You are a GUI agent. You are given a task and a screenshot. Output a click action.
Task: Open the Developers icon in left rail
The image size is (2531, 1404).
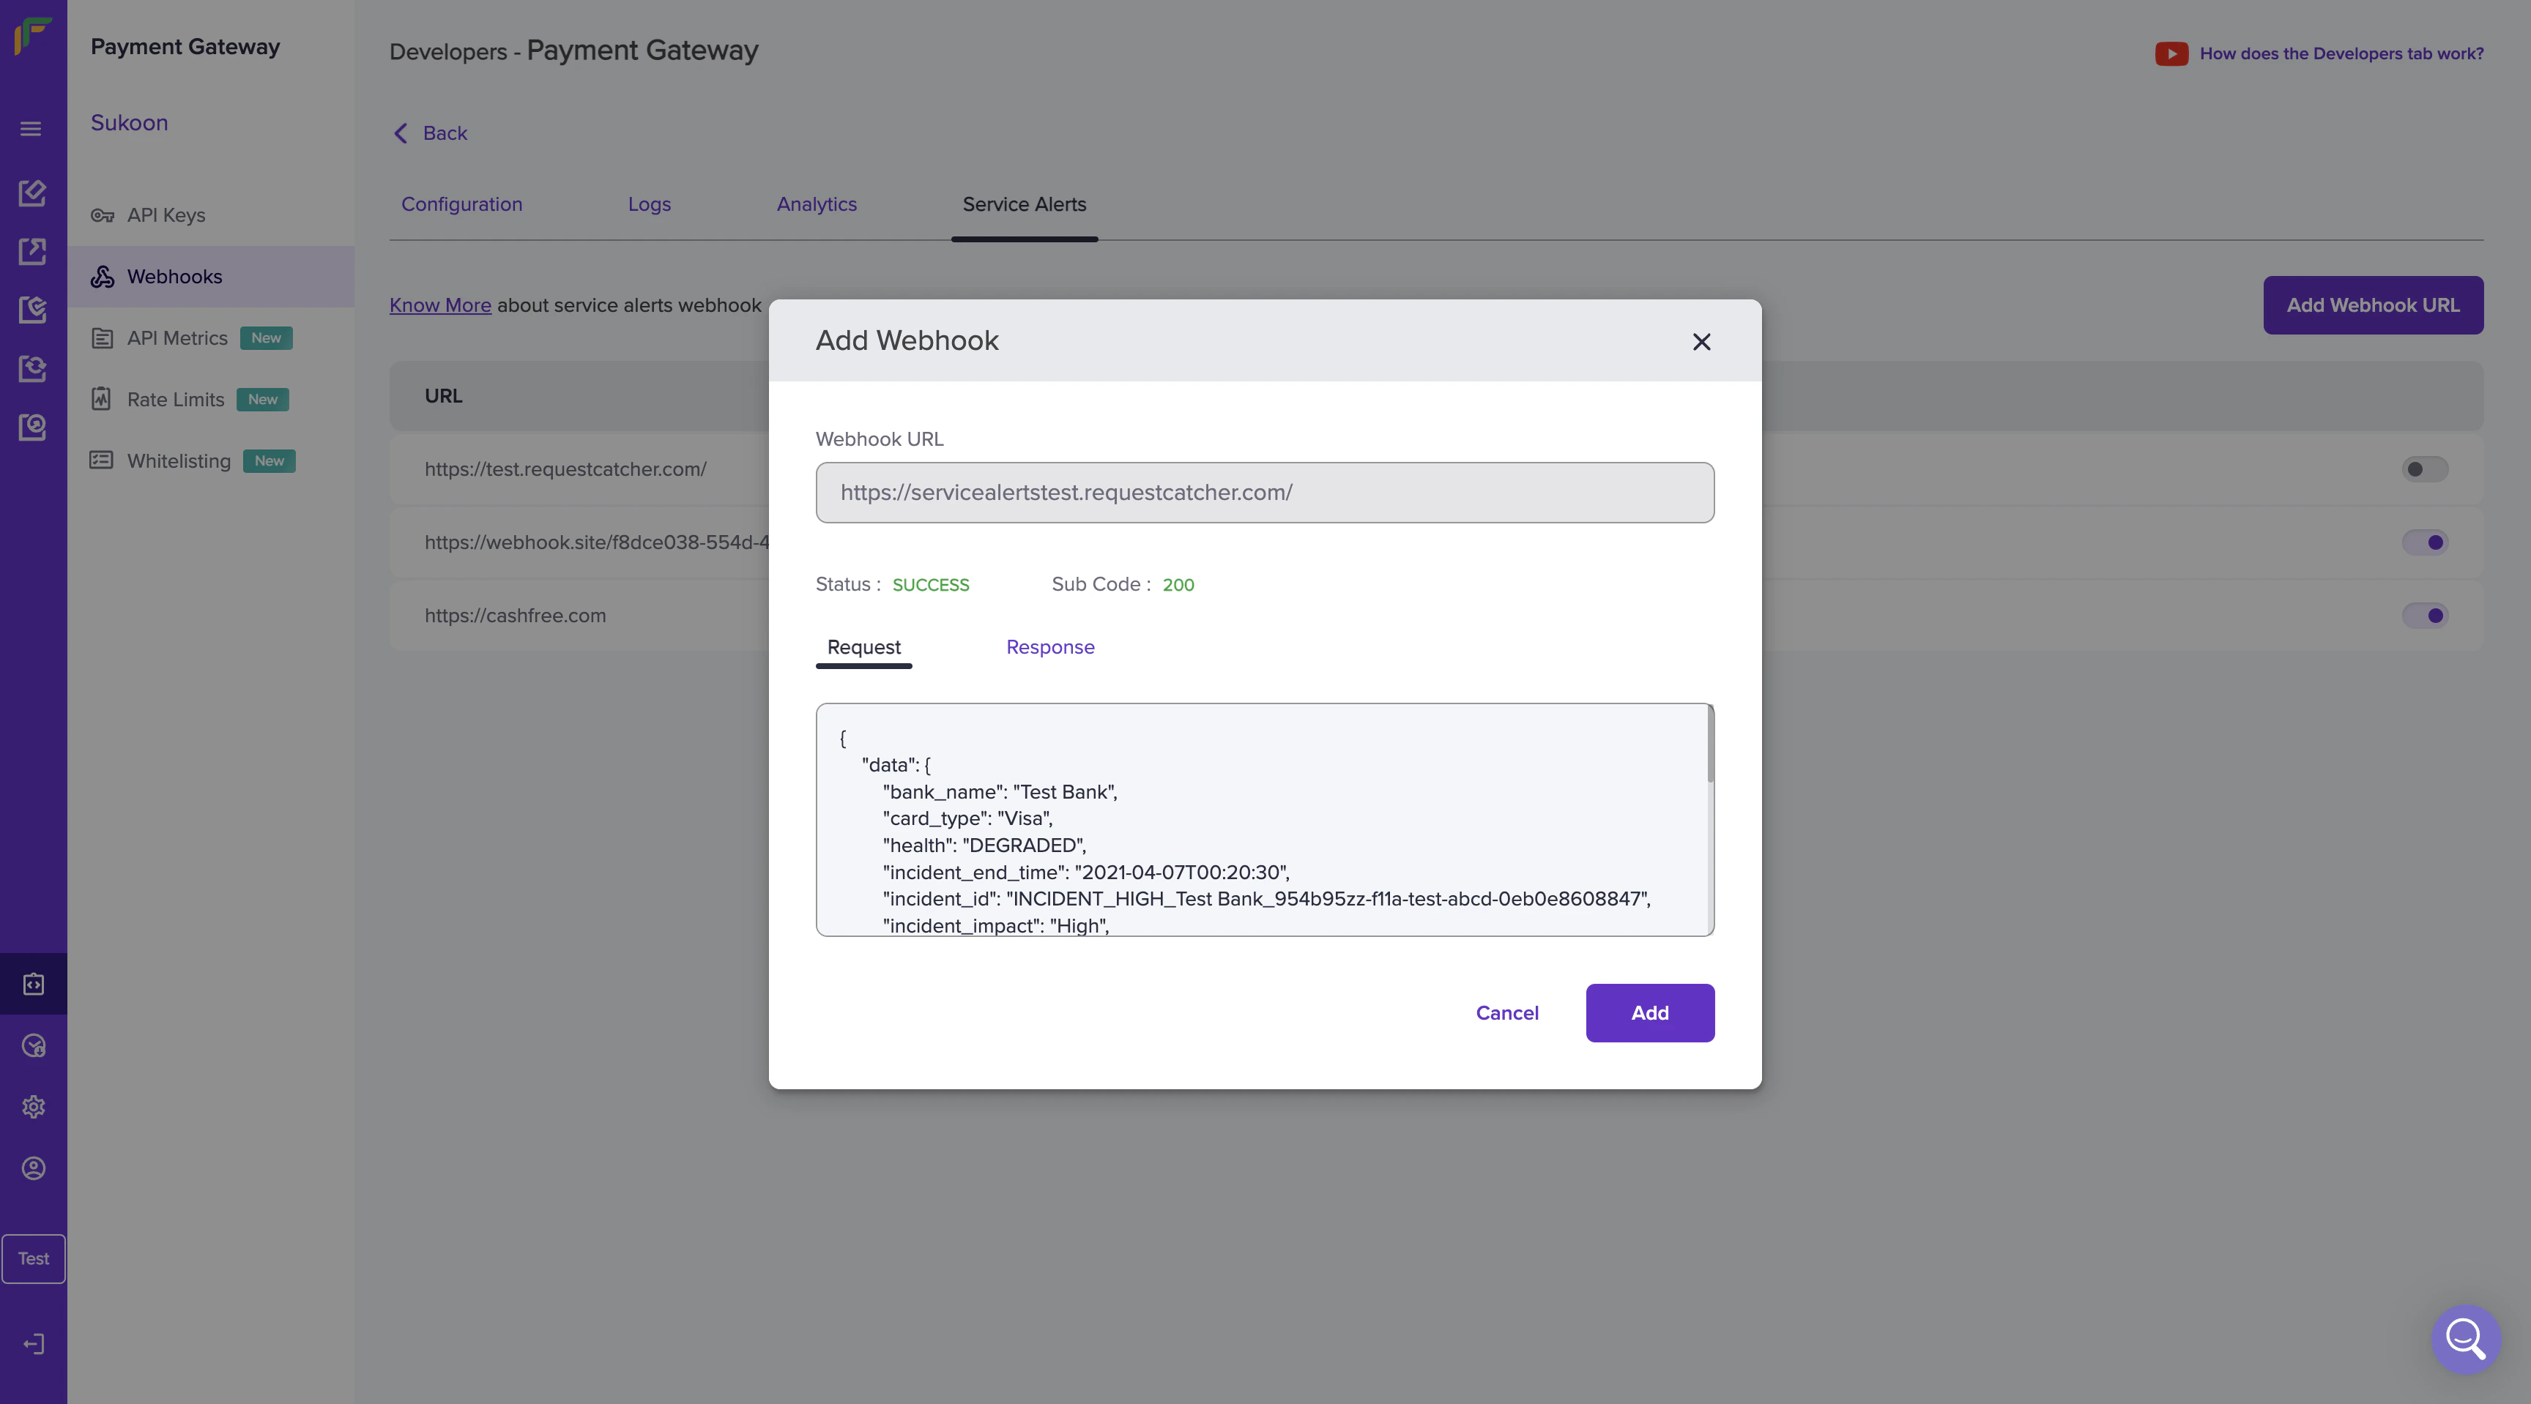34,984
